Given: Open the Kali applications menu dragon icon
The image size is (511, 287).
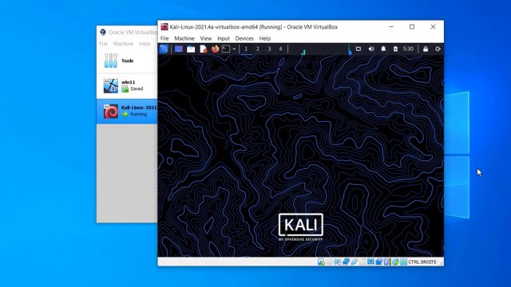Looking at the screenshot, I should [x=164, y=49].
